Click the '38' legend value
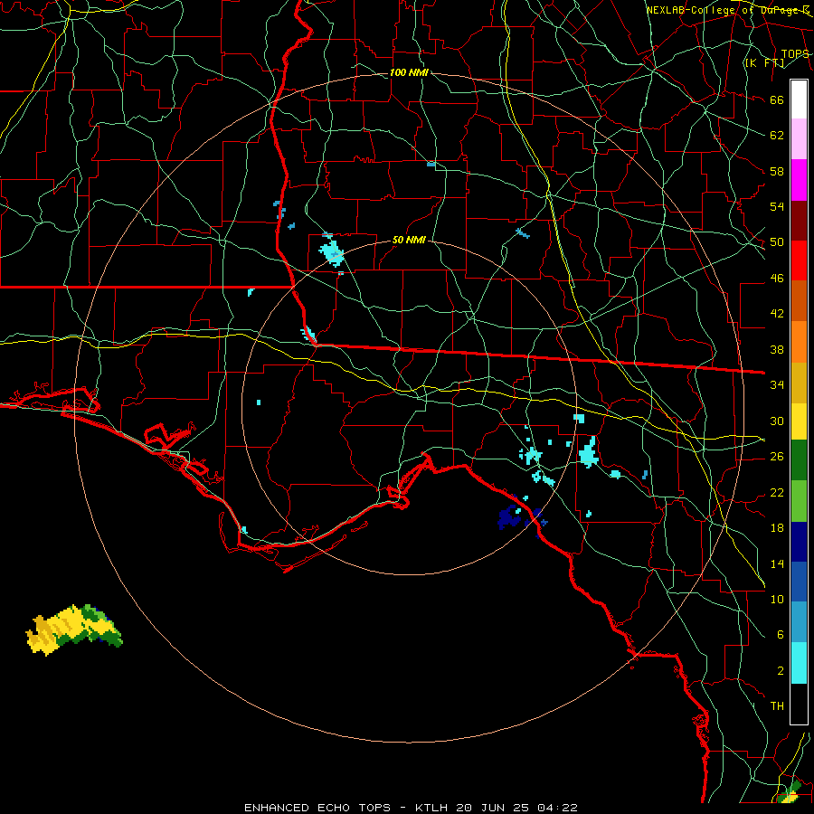The image size is (814, 814). tap(777, 349)
